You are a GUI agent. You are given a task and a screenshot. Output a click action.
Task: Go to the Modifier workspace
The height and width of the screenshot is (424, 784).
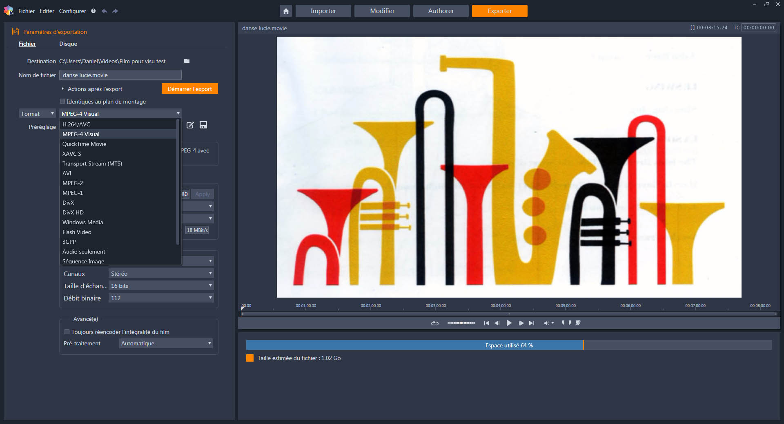point(382,11)
